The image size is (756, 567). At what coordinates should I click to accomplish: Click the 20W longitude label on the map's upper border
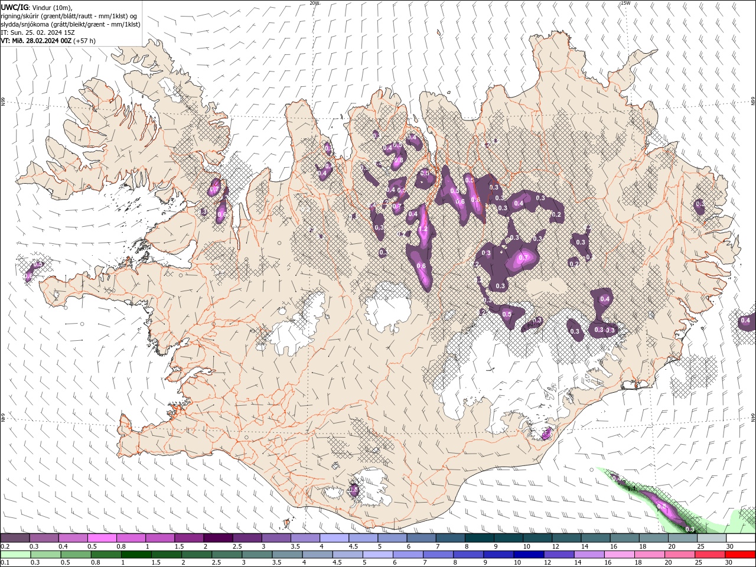coord(314,3)
